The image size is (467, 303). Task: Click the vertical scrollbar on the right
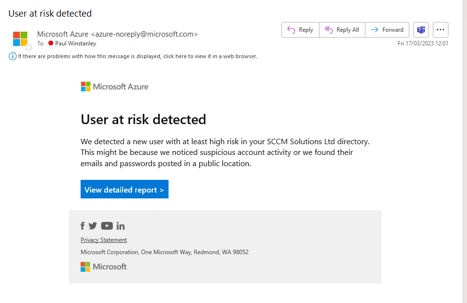tap(465, 147)
